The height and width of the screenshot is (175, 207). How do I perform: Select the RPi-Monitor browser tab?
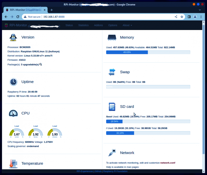point(26,10)
